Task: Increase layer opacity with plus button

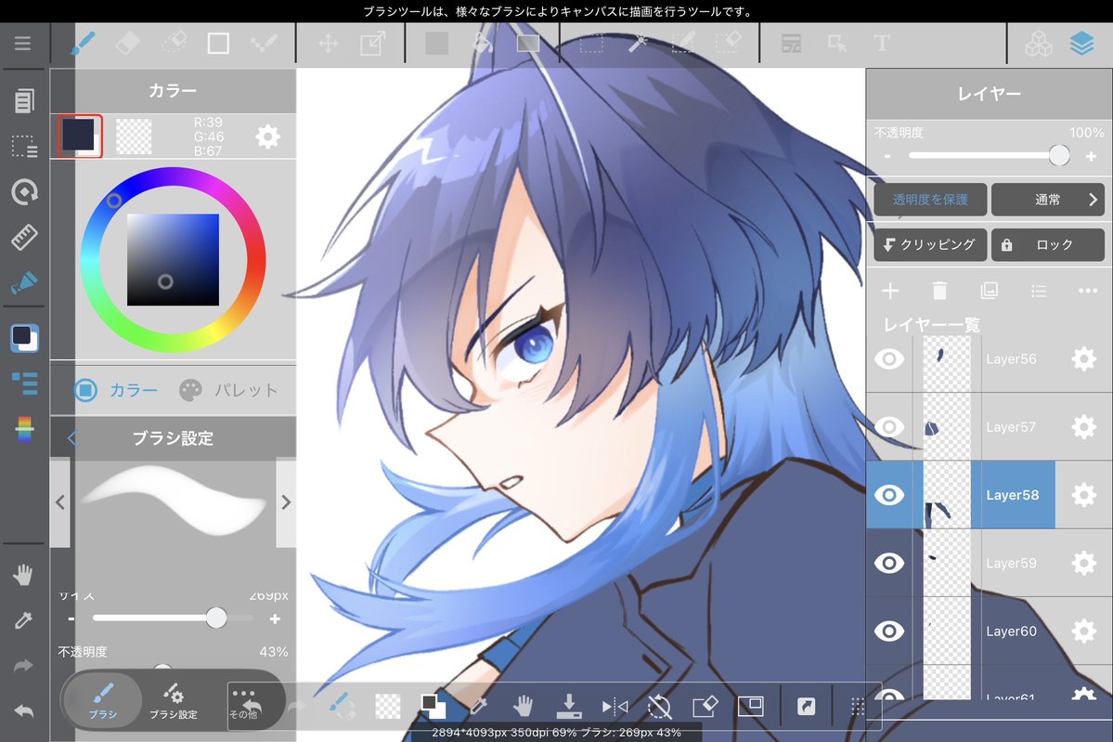Action: [1092, 156]
